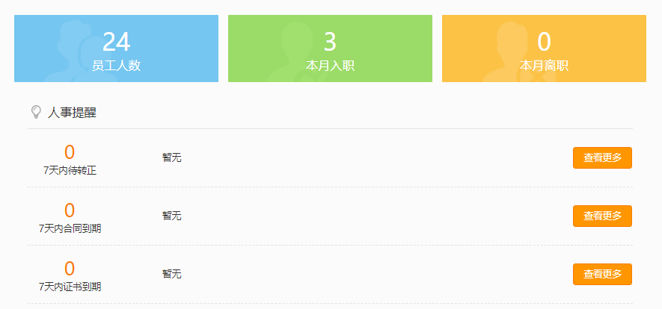Click the person silhouette in orange 本月离职 card
Viewport: 662px width, 309px height.
click(509, 51)
